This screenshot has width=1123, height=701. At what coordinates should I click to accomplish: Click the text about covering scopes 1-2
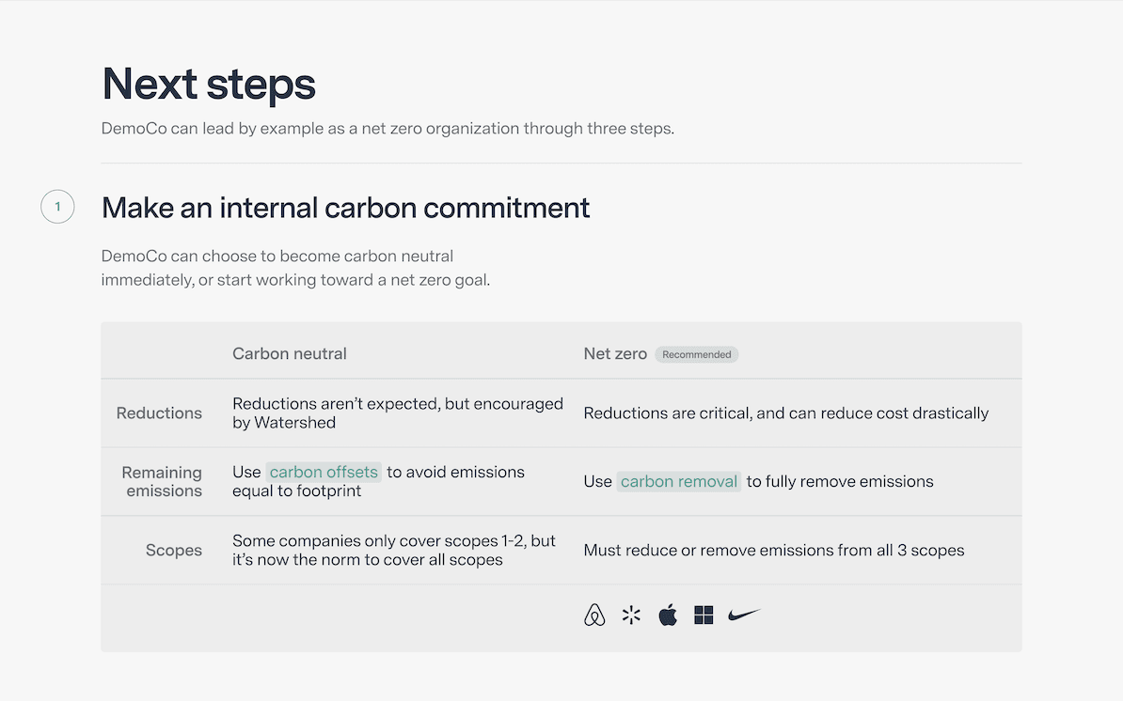coord(394,551)
